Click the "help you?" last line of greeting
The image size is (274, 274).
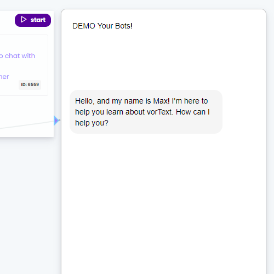pos(92,123)
